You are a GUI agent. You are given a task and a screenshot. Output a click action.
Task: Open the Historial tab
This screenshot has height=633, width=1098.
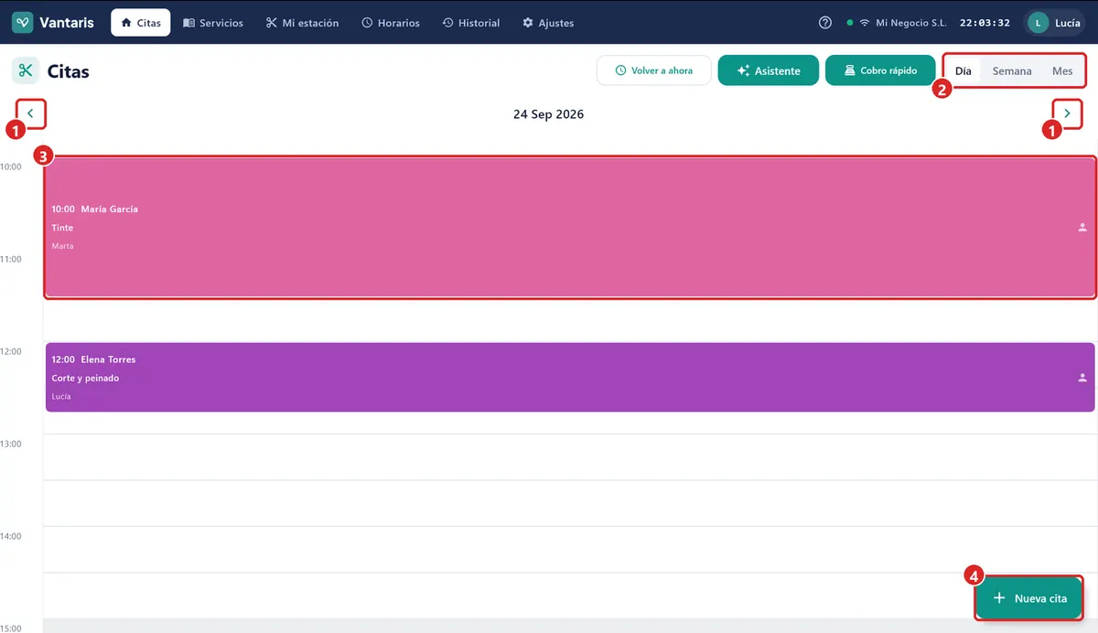pos(471,23)
